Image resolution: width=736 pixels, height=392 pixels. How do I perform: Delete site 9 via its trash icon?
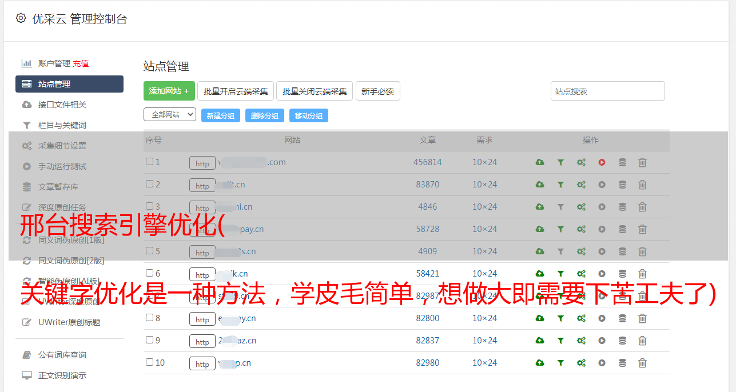click(642, 341)
